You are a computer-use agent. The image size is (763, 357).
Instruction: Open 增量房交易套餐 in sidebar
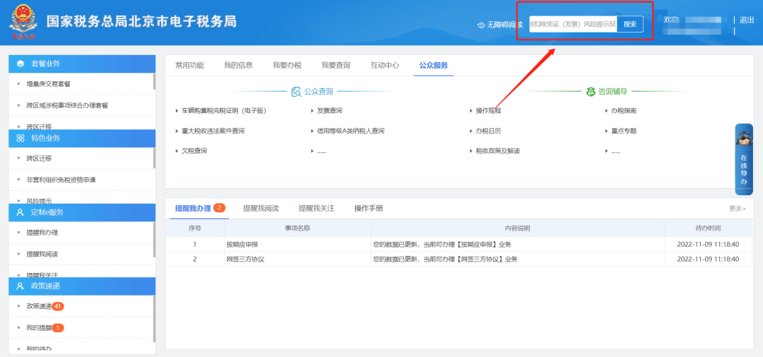click(x=49, y=84)
